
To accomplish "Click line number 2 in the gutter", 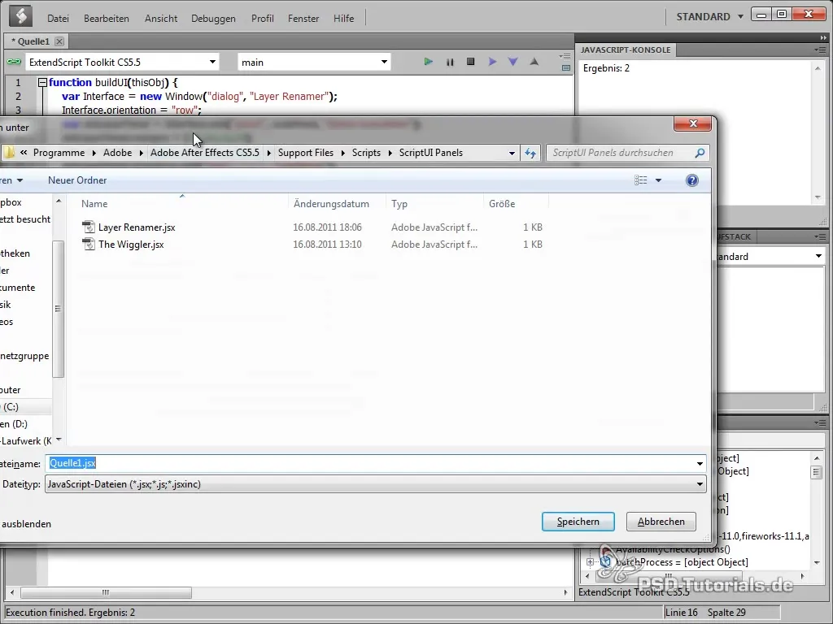I will click(x=18, y=96).
